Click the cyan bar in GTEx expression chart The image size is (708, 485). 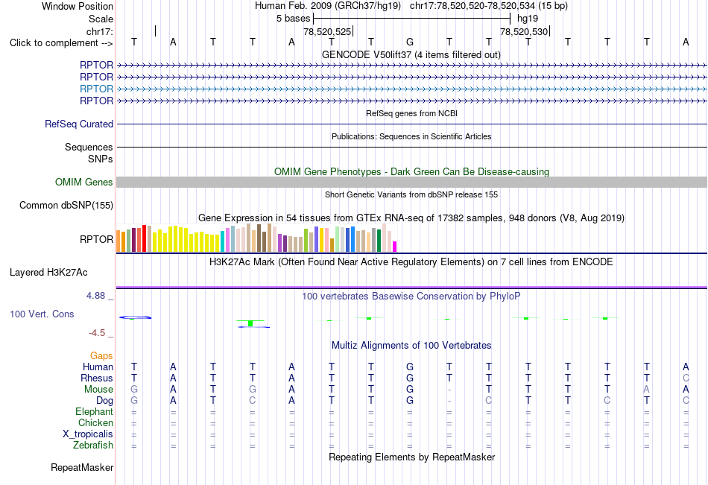pyautogui.click(x=222, y=241)
